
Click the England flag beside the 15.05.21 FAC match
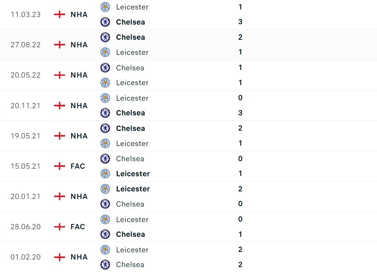(59, 166)
